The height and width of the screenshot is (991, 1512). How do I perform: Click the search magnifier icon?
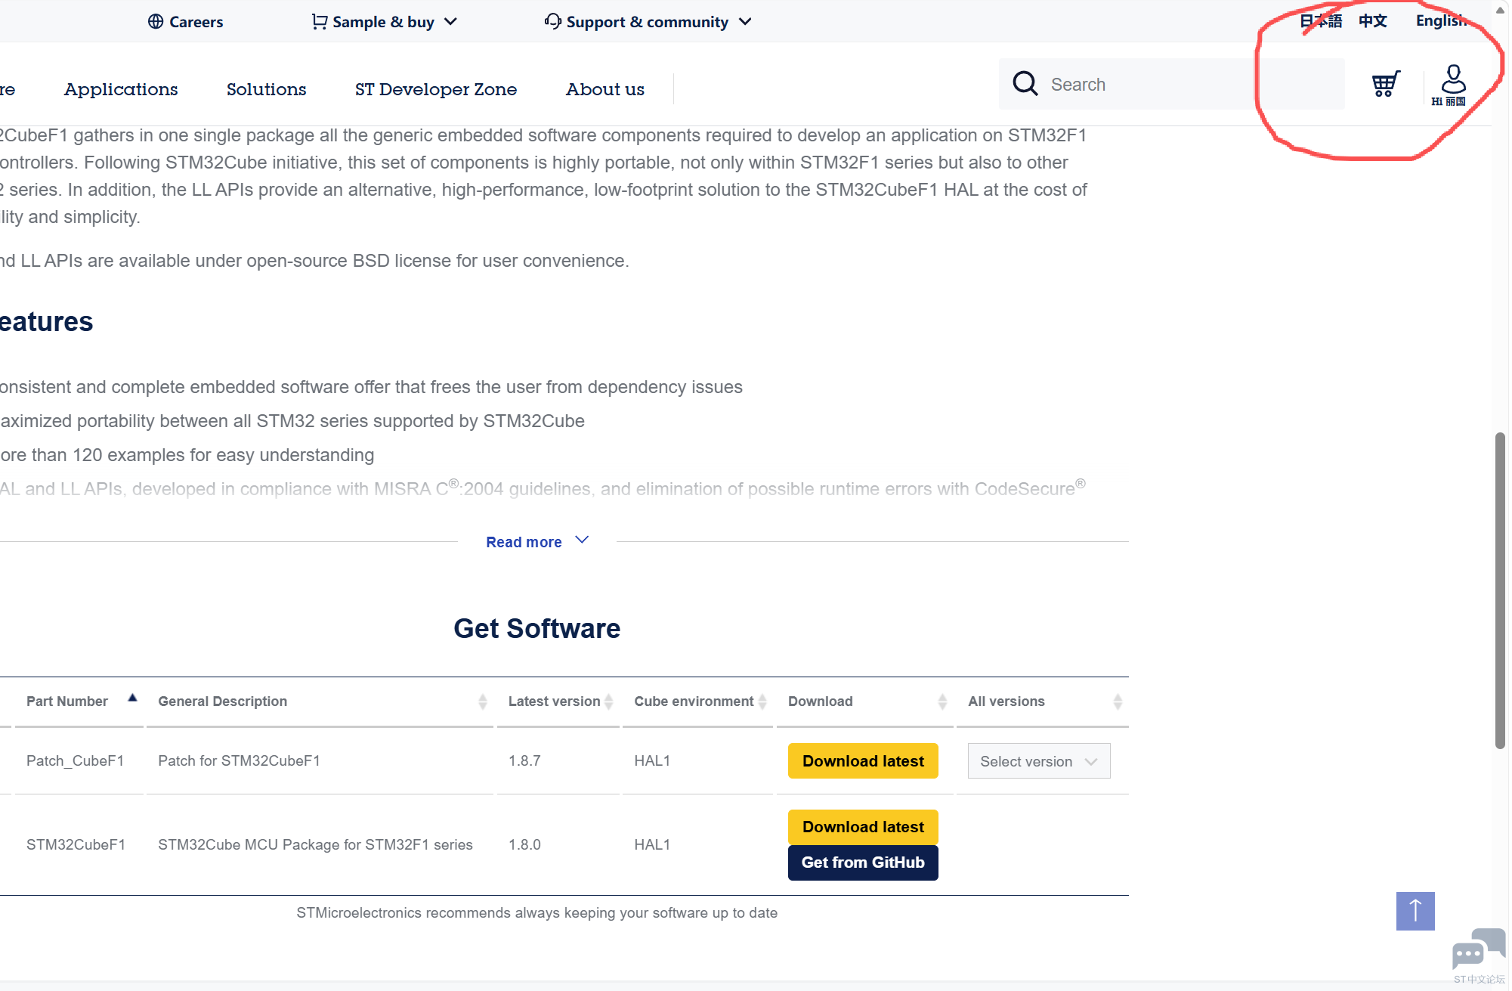point(1025,84)
